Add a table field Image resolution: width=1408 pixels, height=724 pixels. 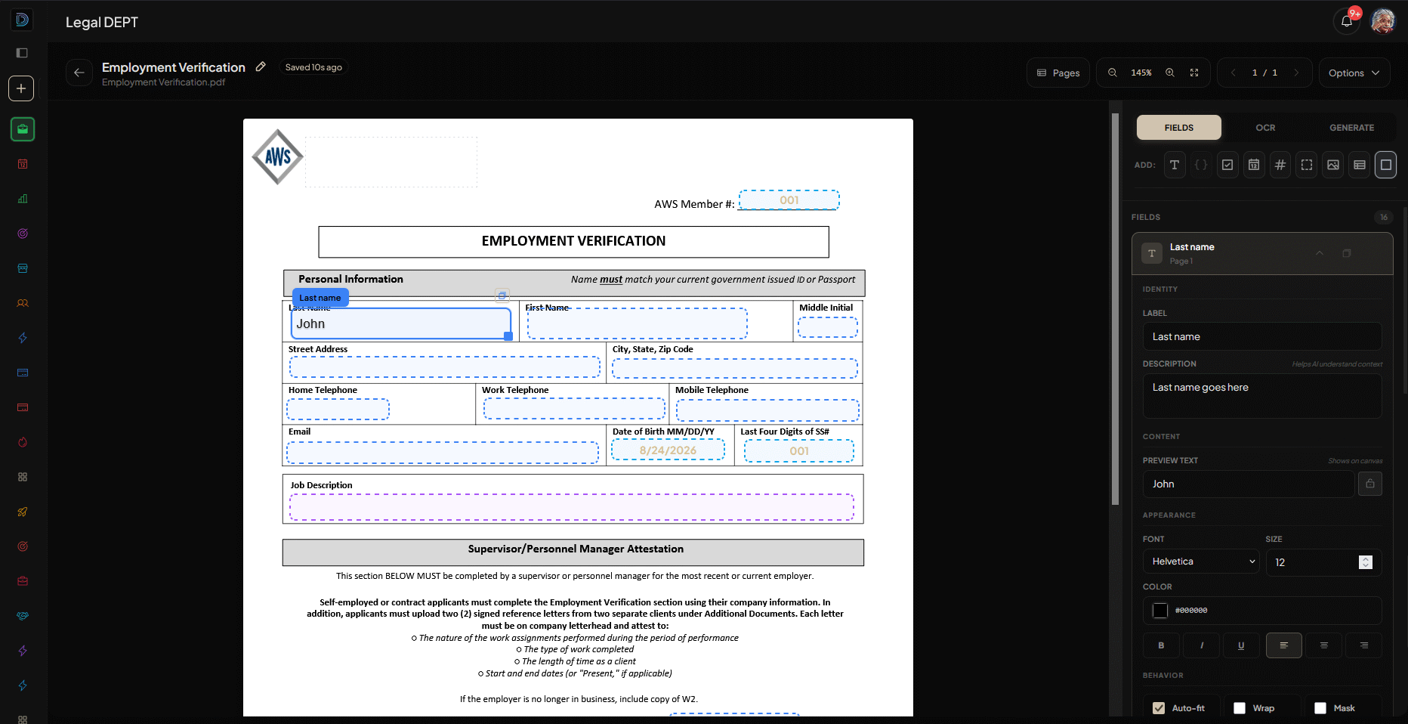click(x=1360, y=165)
